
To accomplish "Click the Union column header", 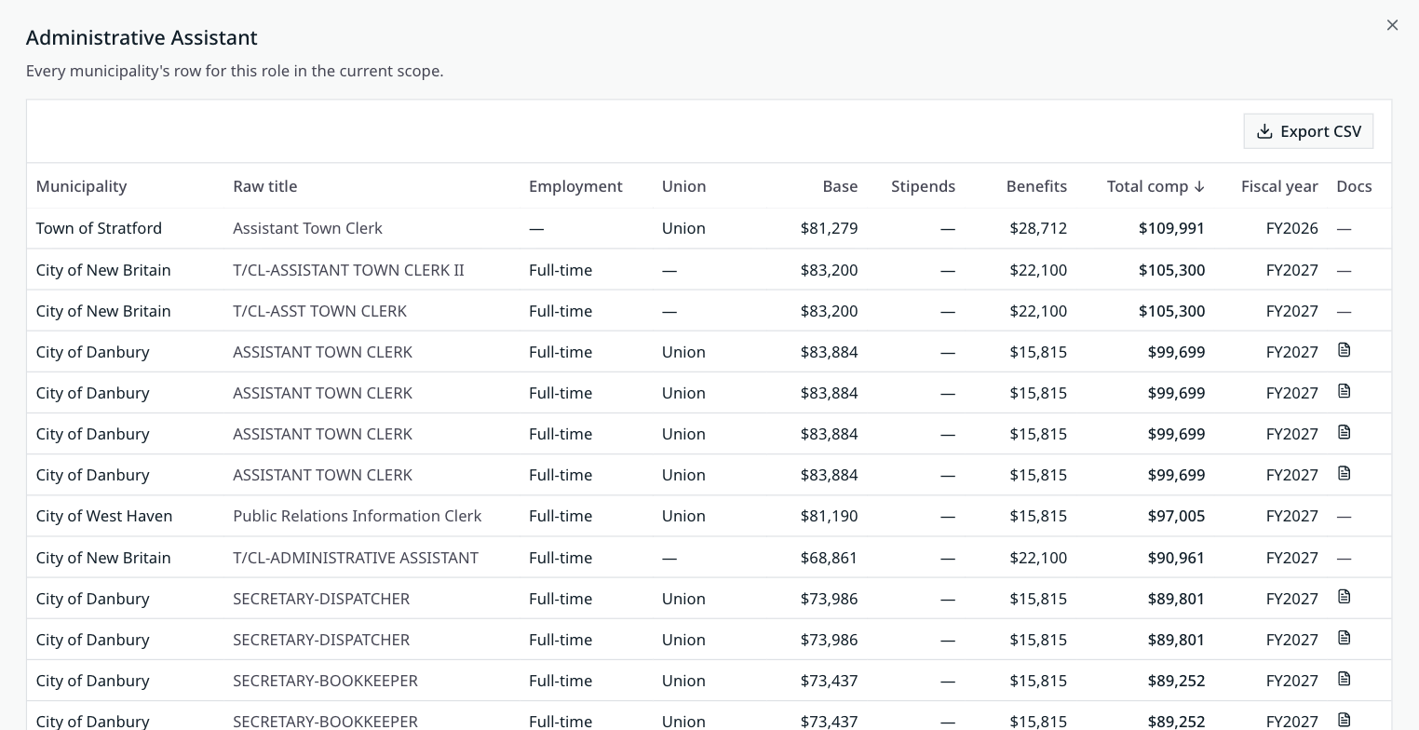I will tap(683, 186).
